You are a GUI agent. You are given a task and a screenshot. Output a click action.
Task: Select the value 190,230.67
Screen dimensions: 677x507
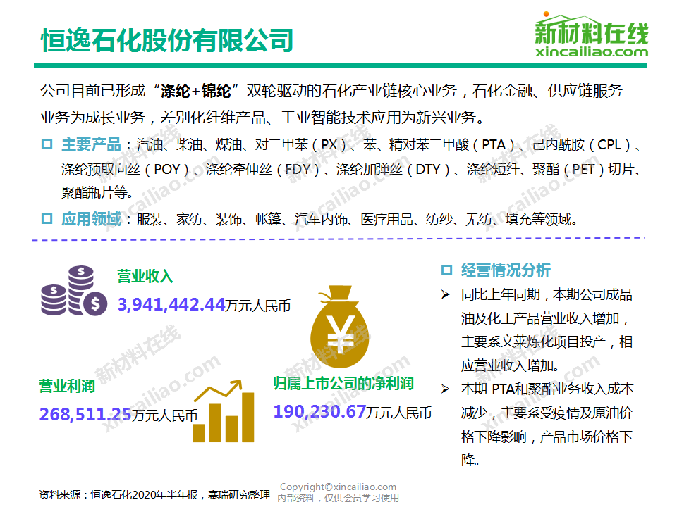[320, 412]
